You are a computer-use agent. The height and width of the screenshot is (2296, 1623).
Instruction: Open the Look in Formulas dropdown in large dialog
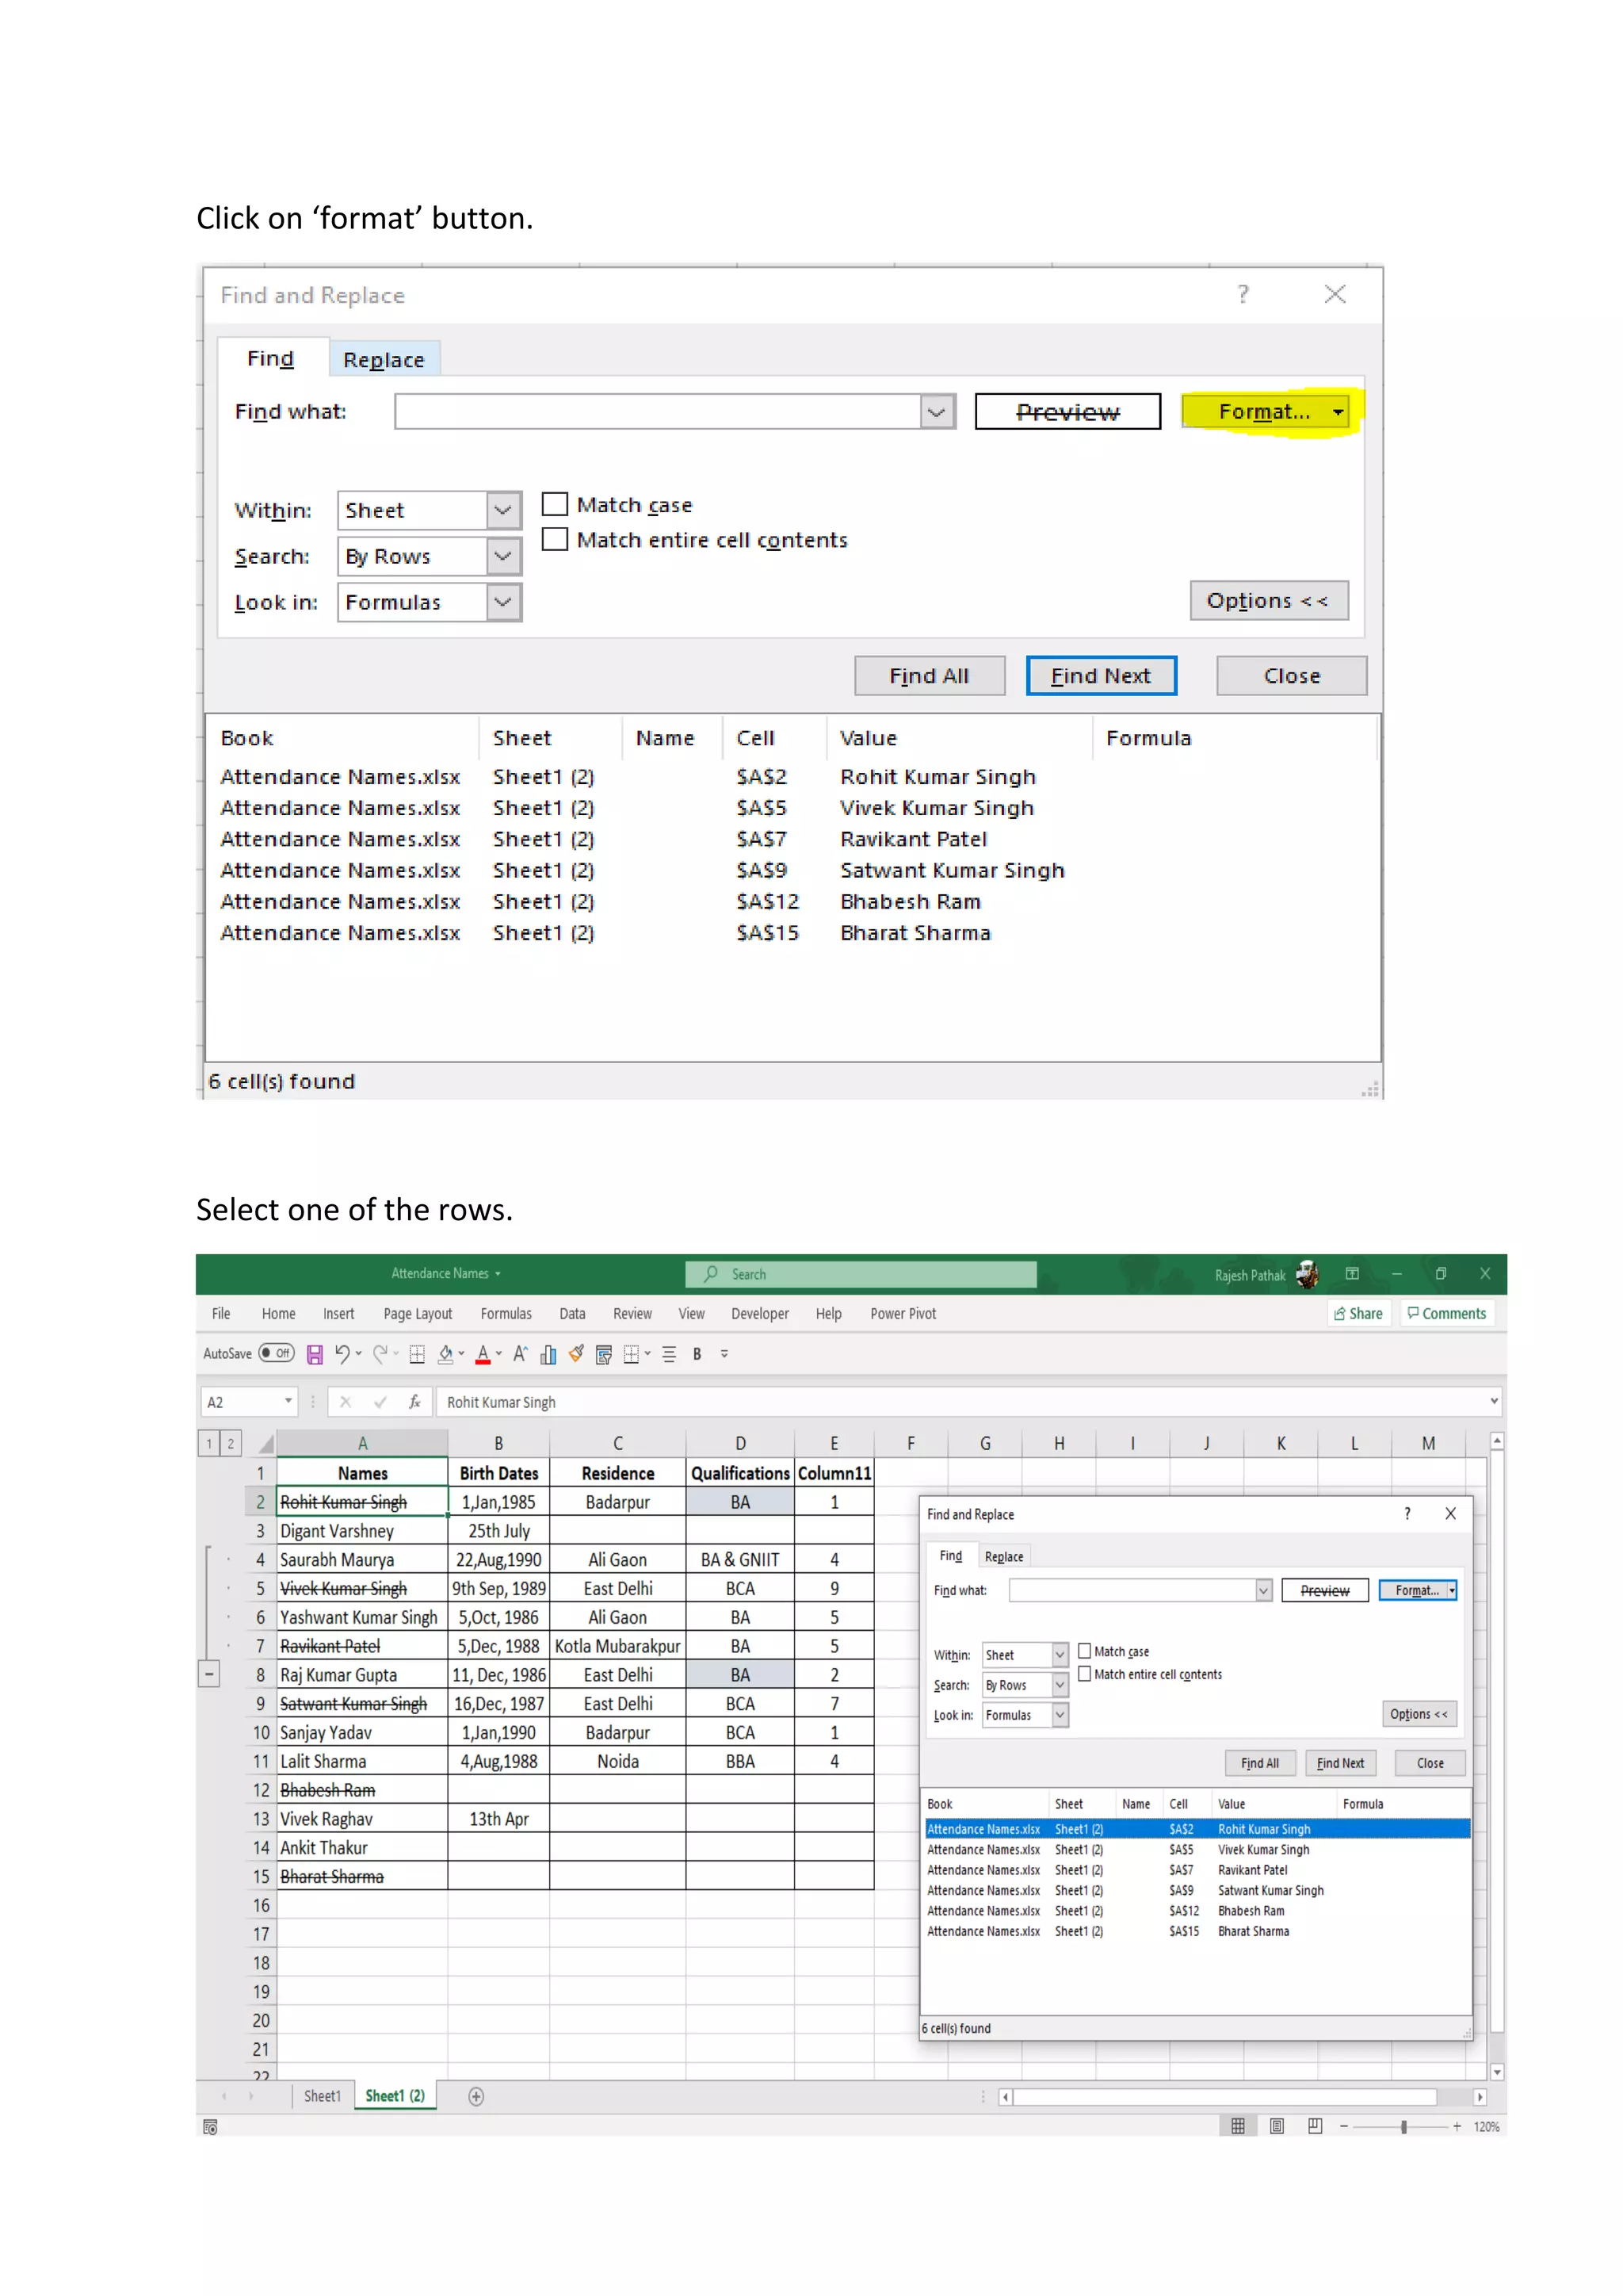tap(504, 602)
